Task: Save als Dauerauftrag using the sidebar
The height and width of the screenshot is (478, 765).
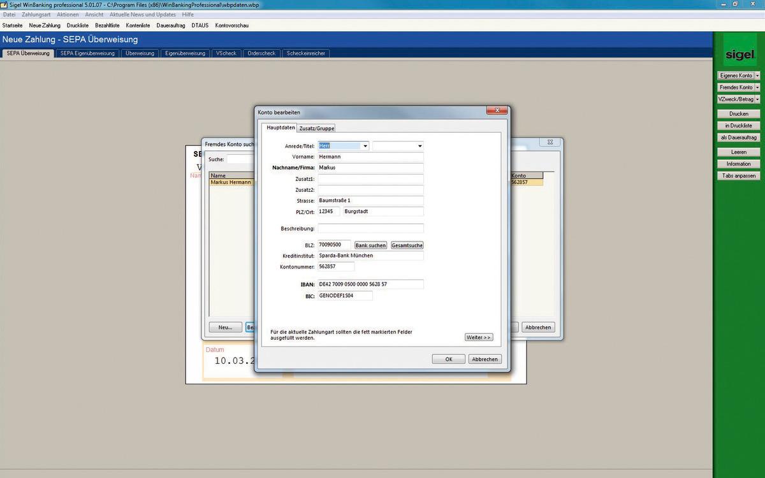Action: pos(738,138)
